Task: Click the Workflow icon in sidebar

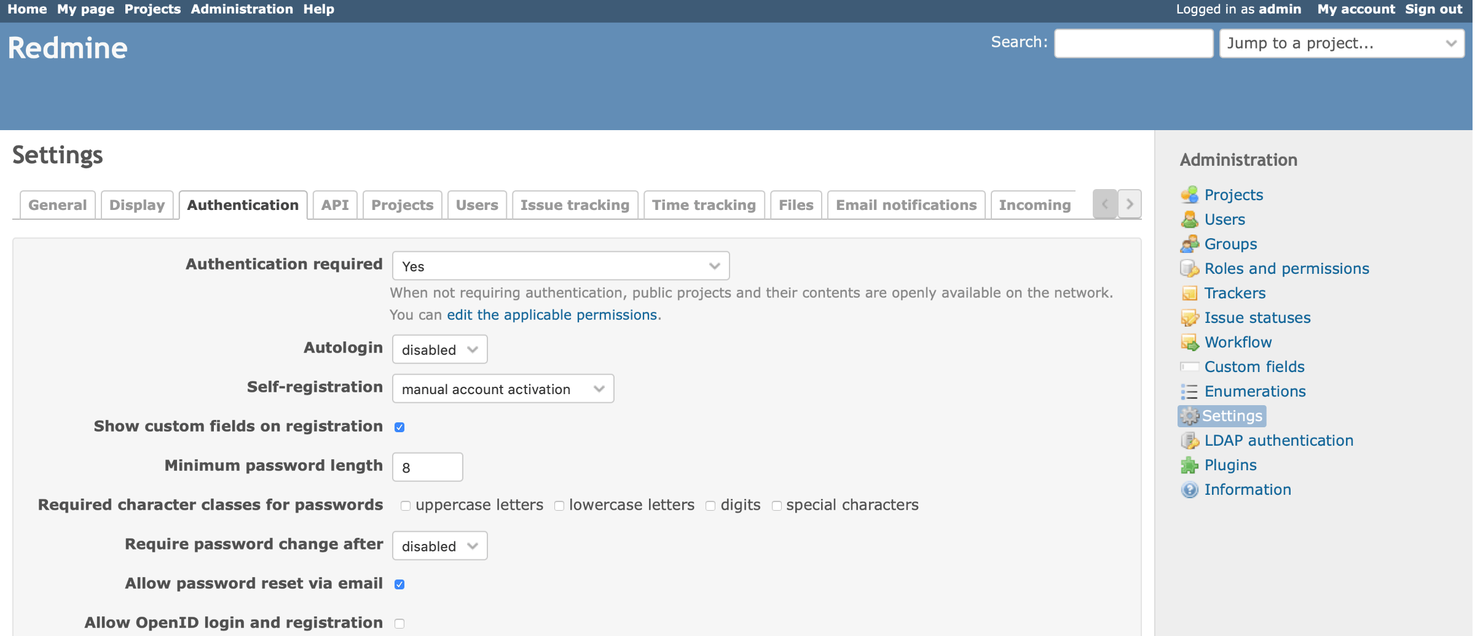Action: (1189, 342)
